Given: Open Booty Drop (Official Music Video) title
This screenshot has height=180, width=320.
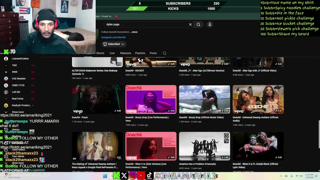Looking at the screenshot, I should pos(201,117).
